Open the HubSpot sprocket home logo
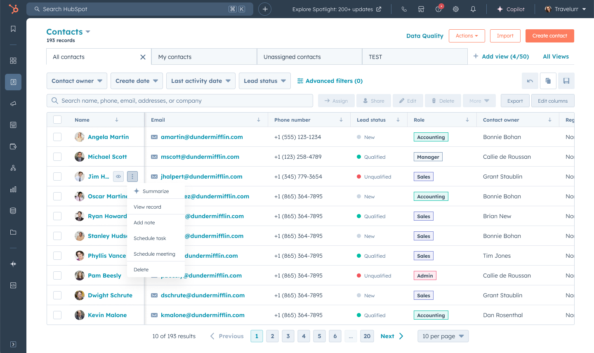594x353 pixels. 14,9
